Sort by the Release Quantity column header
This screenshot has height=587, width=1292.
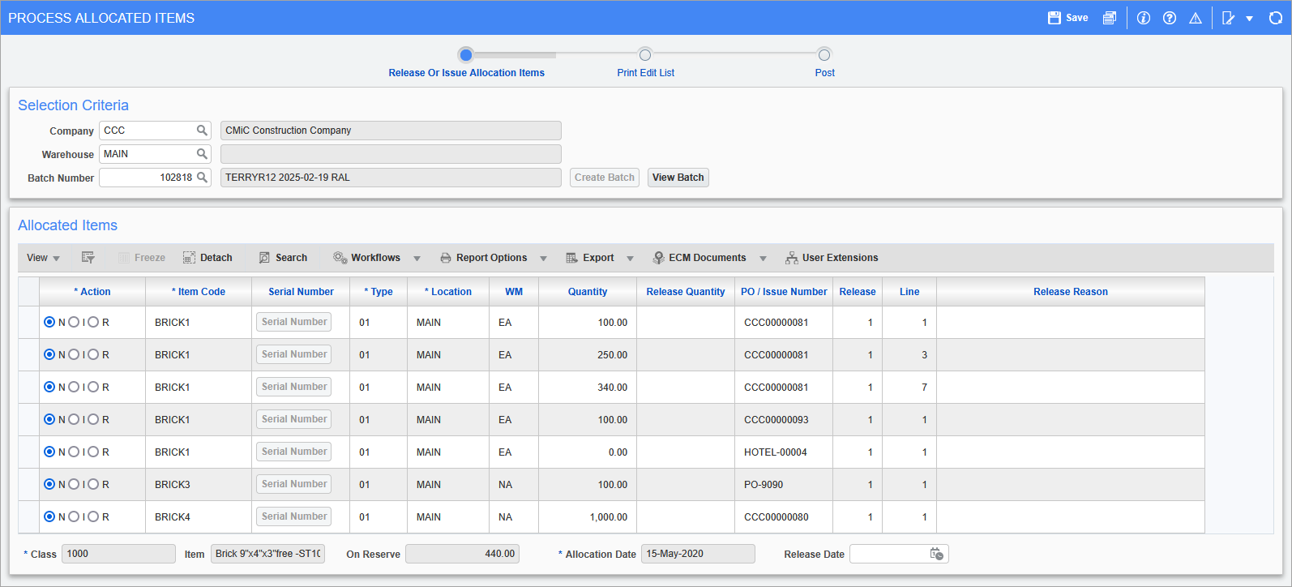click(686, 292)
